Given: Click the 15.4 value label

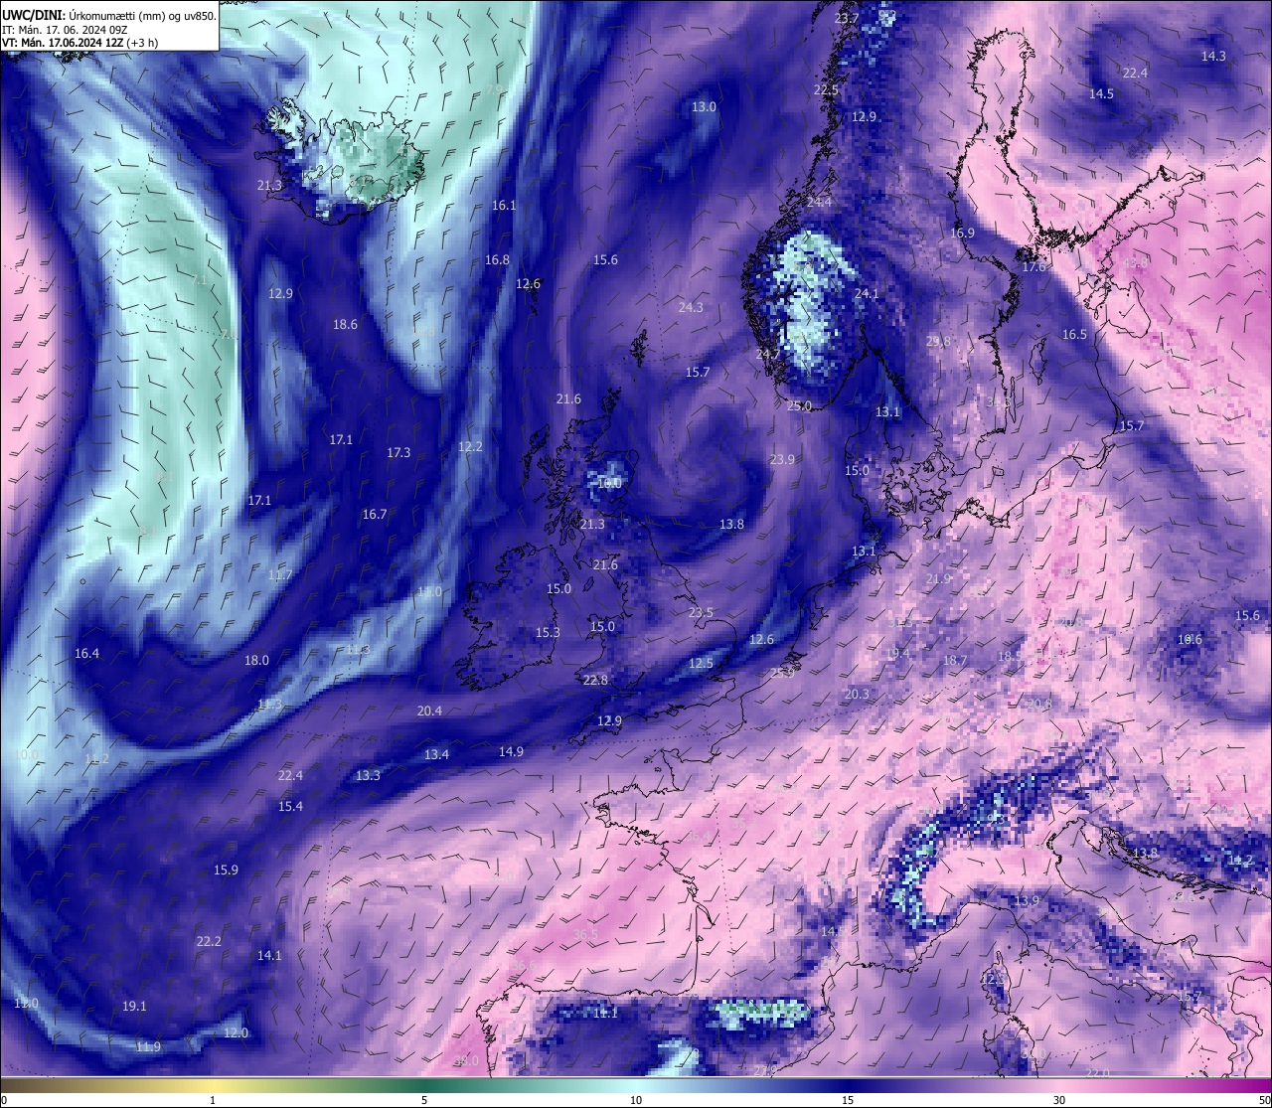Looking at the screenshot, I should click(x=290, y=806).
